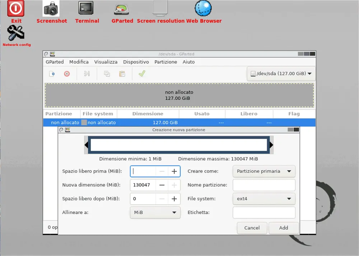
Task: Open the Creare come dropdown
Action: [264, 171]
